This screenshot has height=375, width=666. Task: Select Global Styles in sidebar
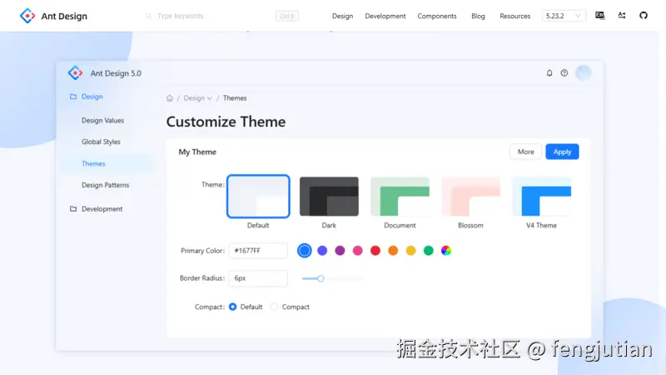101,142
